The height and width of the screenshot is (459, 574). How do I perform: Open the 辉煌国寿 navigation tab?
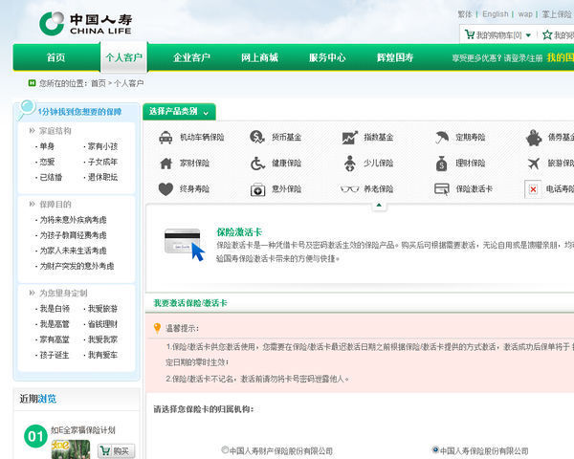click(395, 57)
